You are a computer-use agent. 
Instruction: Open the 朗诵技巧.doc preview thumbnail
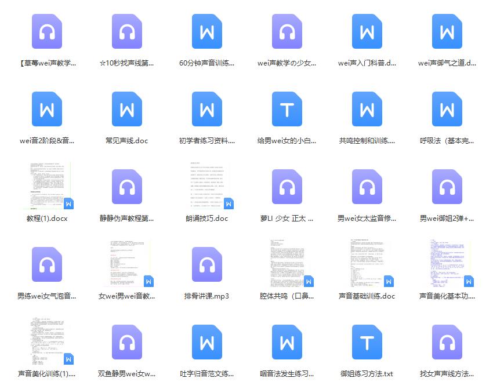(210, 186)
